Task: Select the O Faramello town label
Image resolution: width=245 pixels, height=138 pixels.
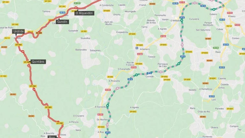Action: click(124, 69)
